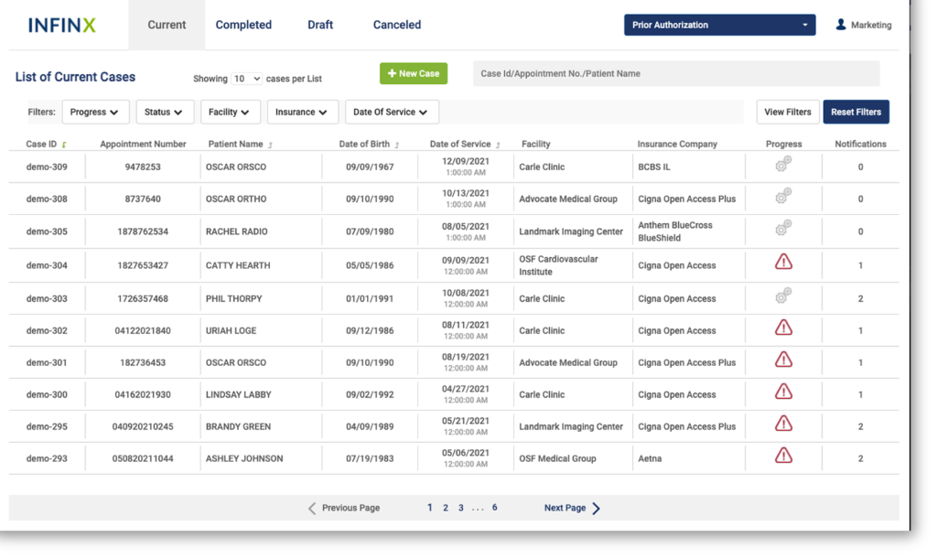Click the warning triangle icon for demo-304
This screenshot has height=559, width=937.
click(783, 263)
